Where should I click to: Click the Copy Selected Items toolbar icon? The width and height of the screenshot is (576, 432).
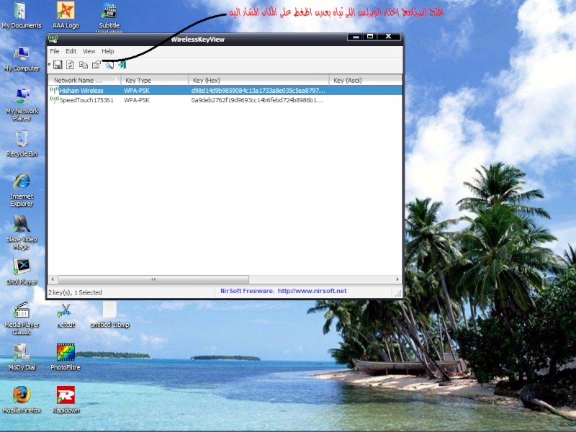click(x=83, y=65)
